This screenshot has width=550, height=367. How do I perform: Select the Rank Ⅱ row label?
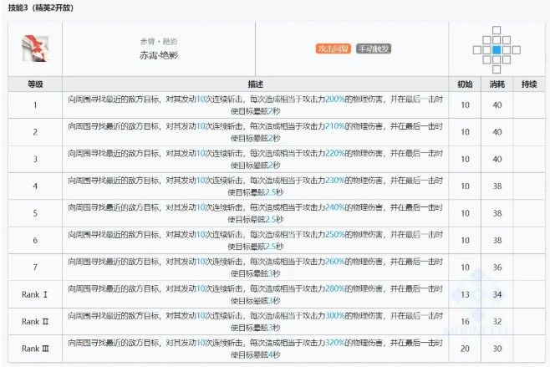click(35, 321)
